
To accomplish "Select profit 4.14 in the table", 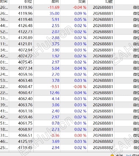I will [55, 99].
